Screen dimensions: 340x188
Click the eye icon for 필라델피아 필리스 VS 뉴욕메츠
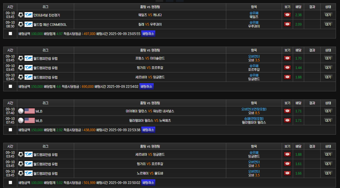(x=287, y=120)
